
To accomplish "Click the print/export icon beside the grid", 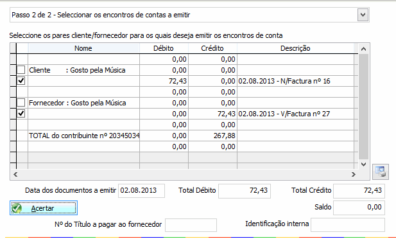I will 381,172.
